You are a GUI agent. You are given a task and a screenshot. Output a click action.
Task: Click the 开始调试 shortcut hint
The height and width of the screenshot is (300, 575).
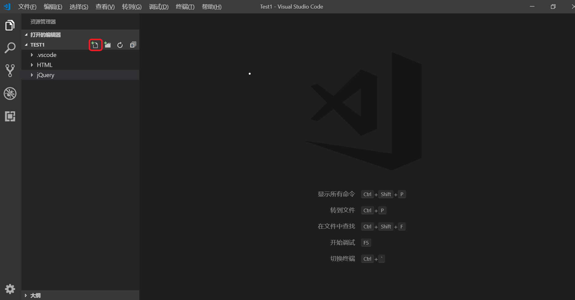(x=342, y=242)
